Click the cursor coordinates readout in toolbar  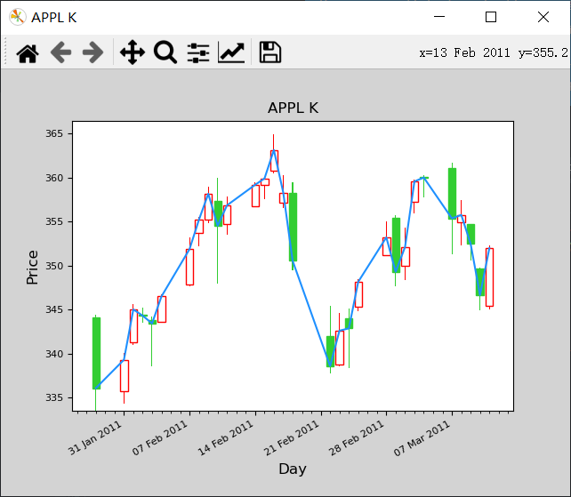tap(494, 53)
